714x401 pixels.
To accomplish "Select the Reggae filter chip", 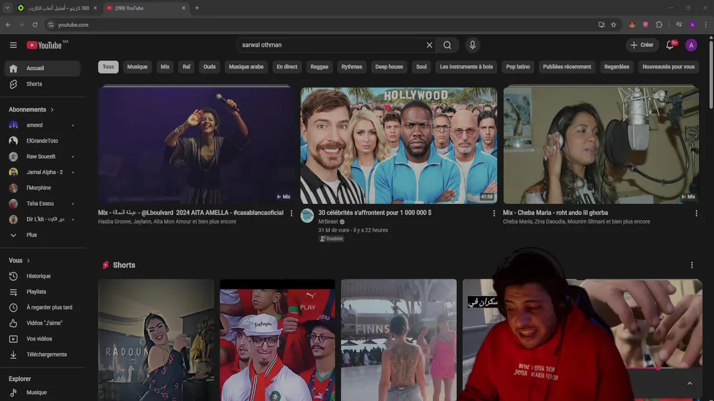I will (x=319, y=67).
